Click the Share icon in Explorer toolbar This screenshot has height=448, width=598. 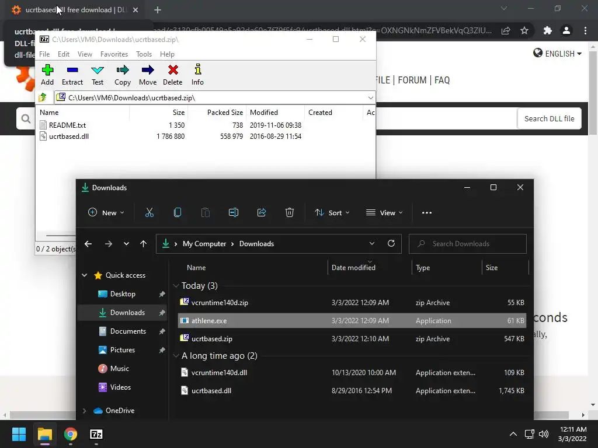coord(262,212)
